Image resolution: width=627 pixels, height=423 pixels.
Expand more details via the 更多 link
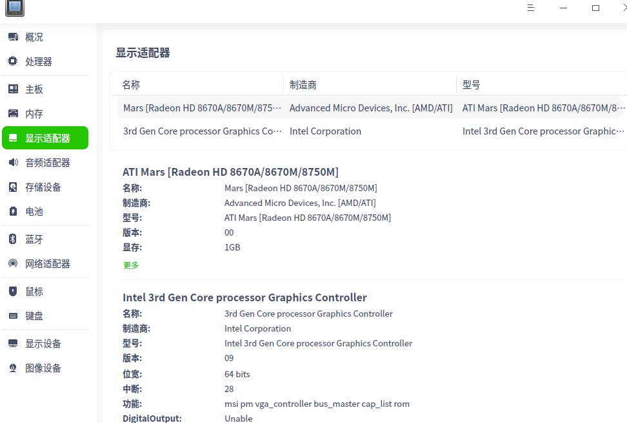coord(130,265)
